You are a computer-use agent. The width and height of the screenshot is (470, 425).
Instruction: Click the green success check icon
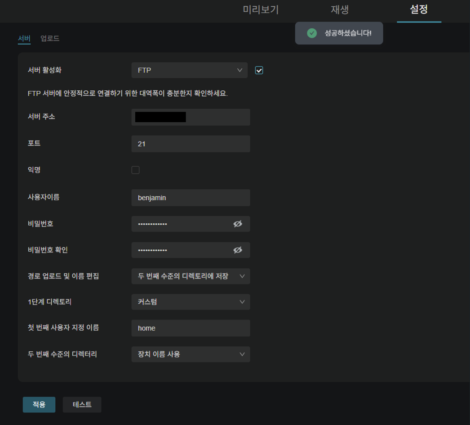click(x=312, y=33)
